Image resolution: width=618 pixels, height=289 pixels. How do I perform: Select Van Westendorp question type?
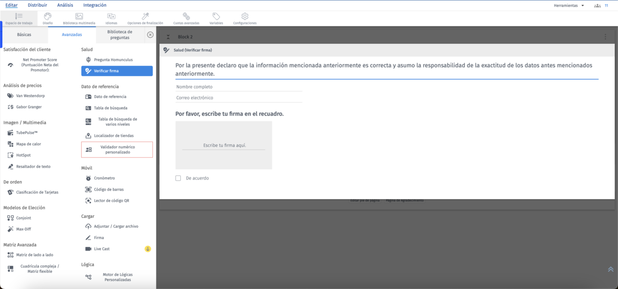pos(31,96)
